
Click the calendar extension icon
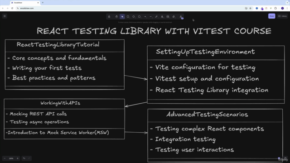[266, 8]
